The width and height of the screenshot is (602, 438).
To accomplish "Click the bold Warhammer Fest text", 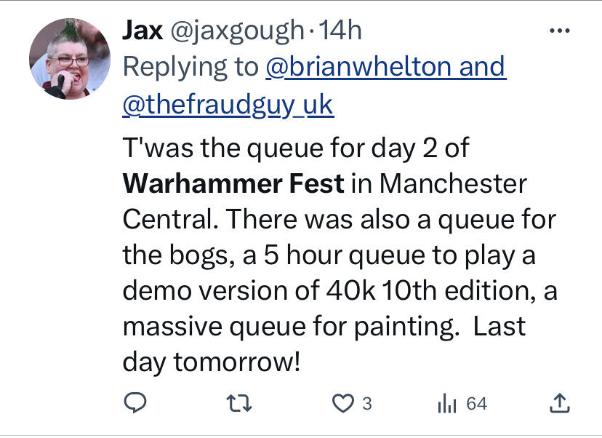I will (233, 183).
